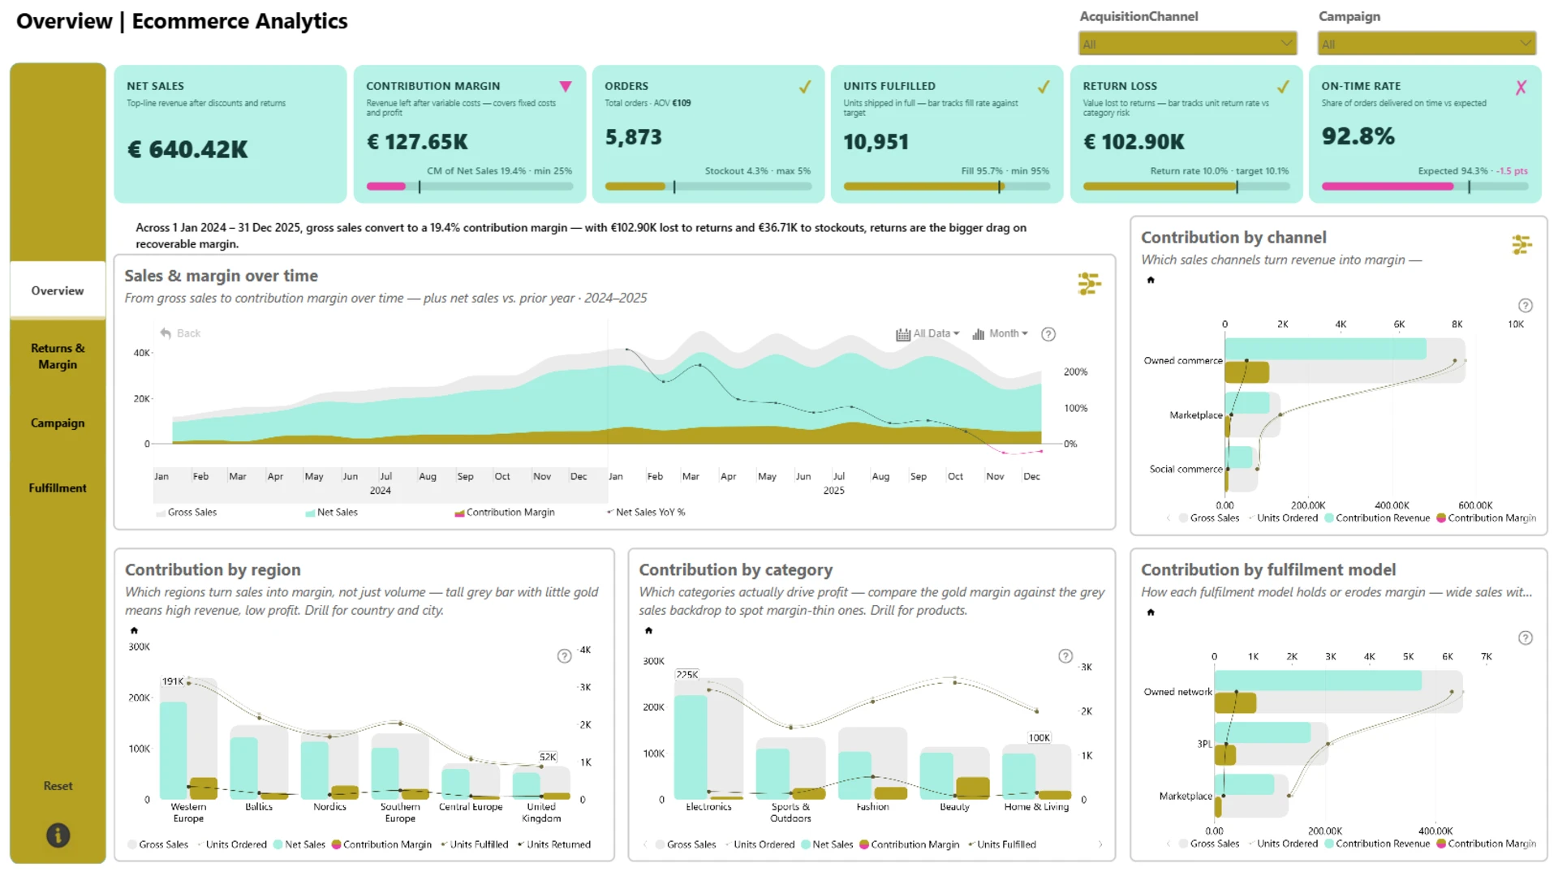Click the Return Loss value € 102.90K

click(x=1134, y=142)
